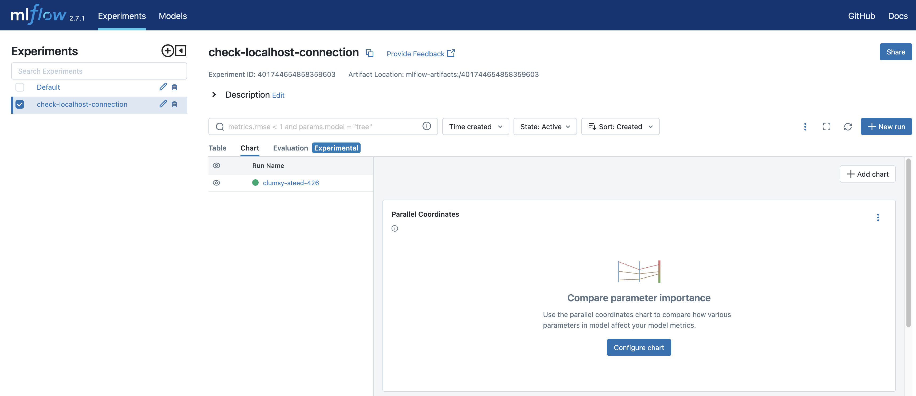The height and width of the screenshot is (396, 916).
Task: Open the State: Active filter dropdown
Action: 545,126
